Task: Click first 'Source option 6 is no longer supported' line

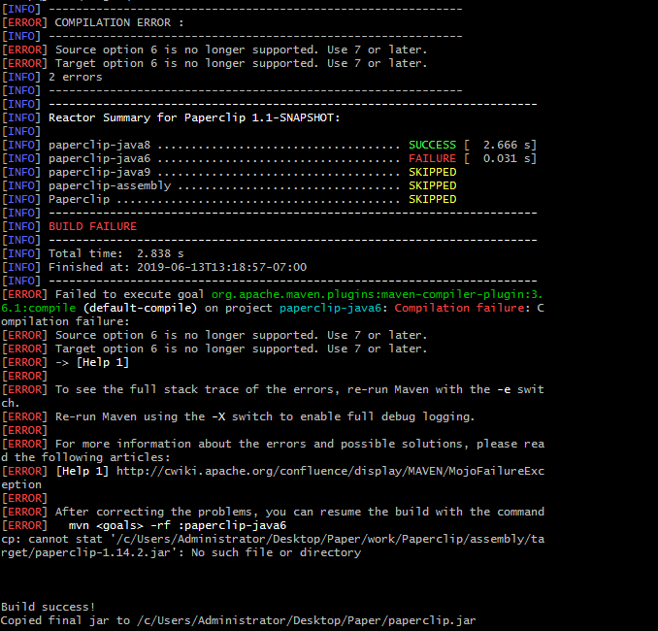Action: (242, 50)
